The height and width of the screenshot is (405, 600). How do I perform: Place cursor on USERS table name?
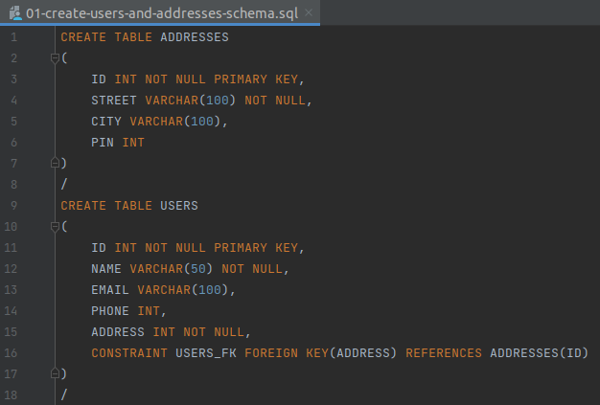[x=179, y=206]
